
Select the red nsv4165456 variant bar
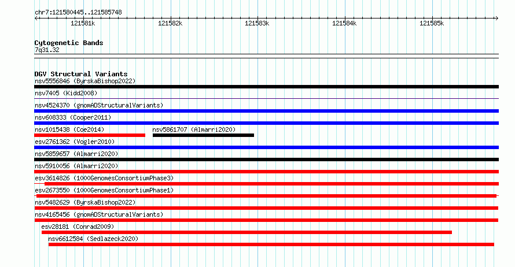tap(266, 220)
